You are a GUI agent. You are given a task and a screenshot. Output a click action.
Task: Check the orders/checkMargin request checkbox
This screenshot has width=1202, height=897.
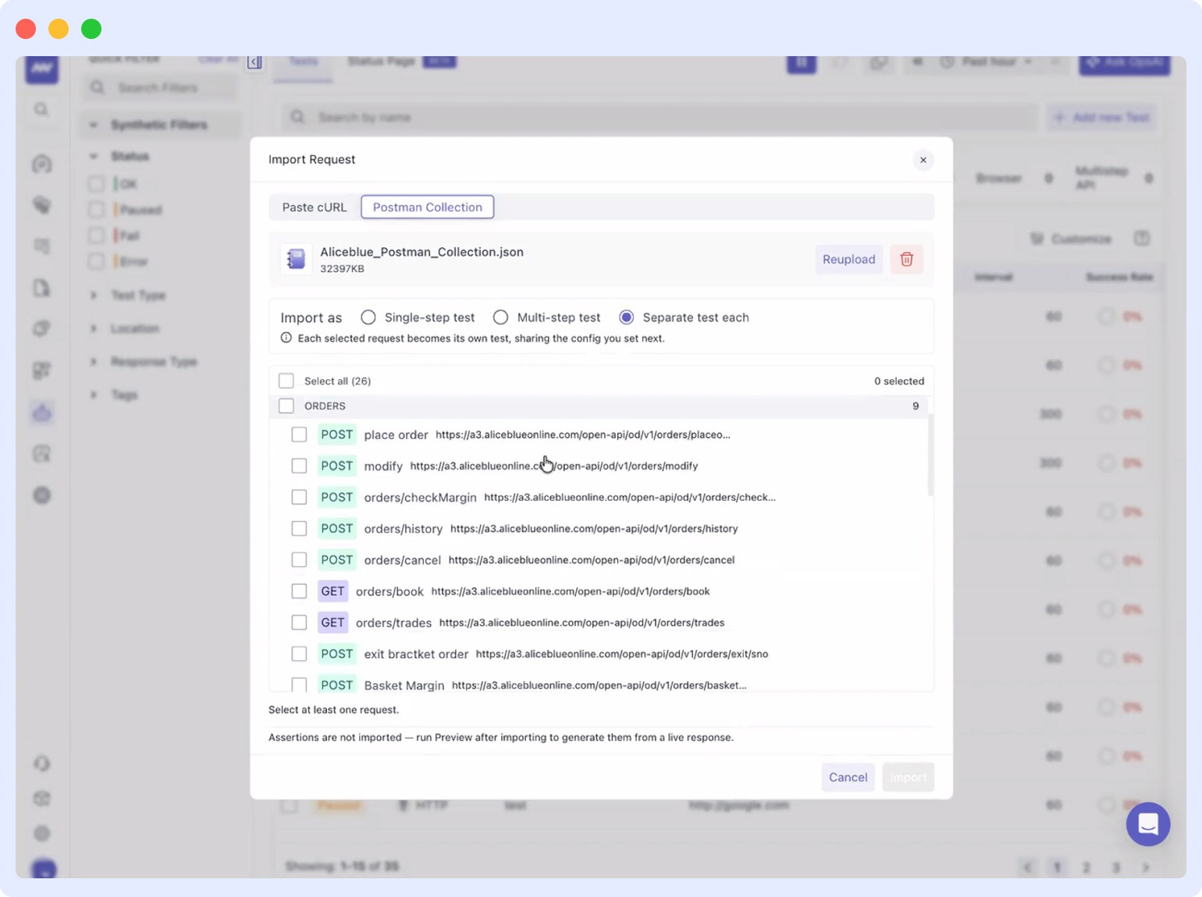(299, 497)
